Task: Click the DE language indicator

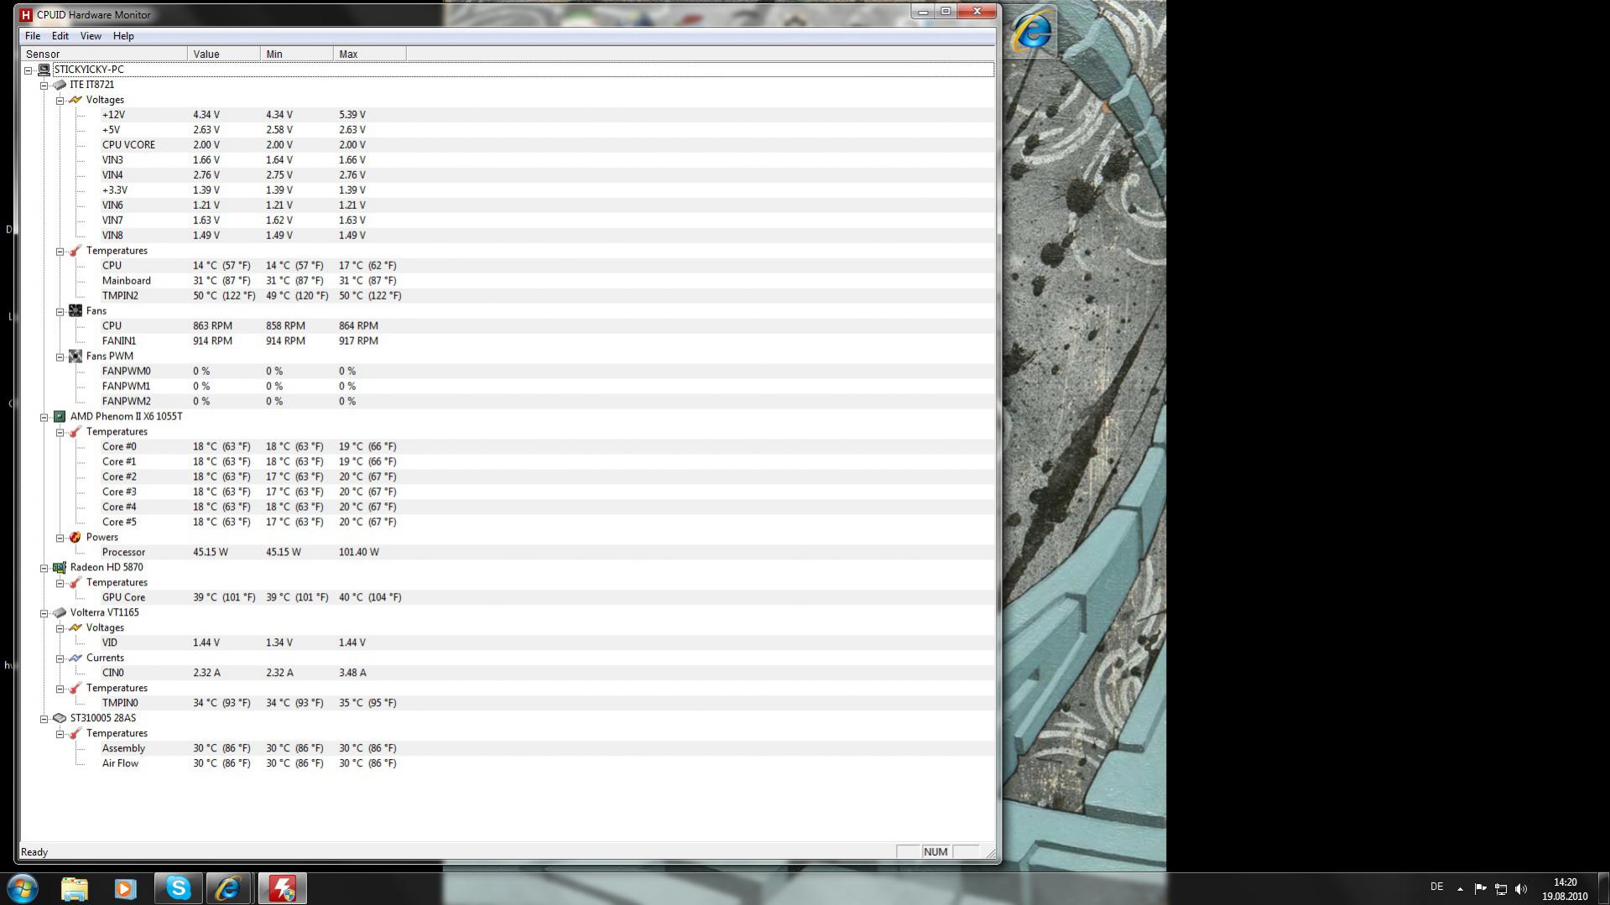Action: pos(1437,887)
